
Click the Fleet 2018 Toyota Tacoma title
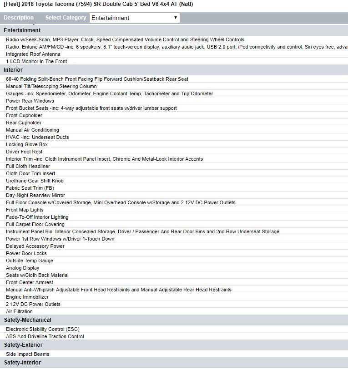pos(98,4)
